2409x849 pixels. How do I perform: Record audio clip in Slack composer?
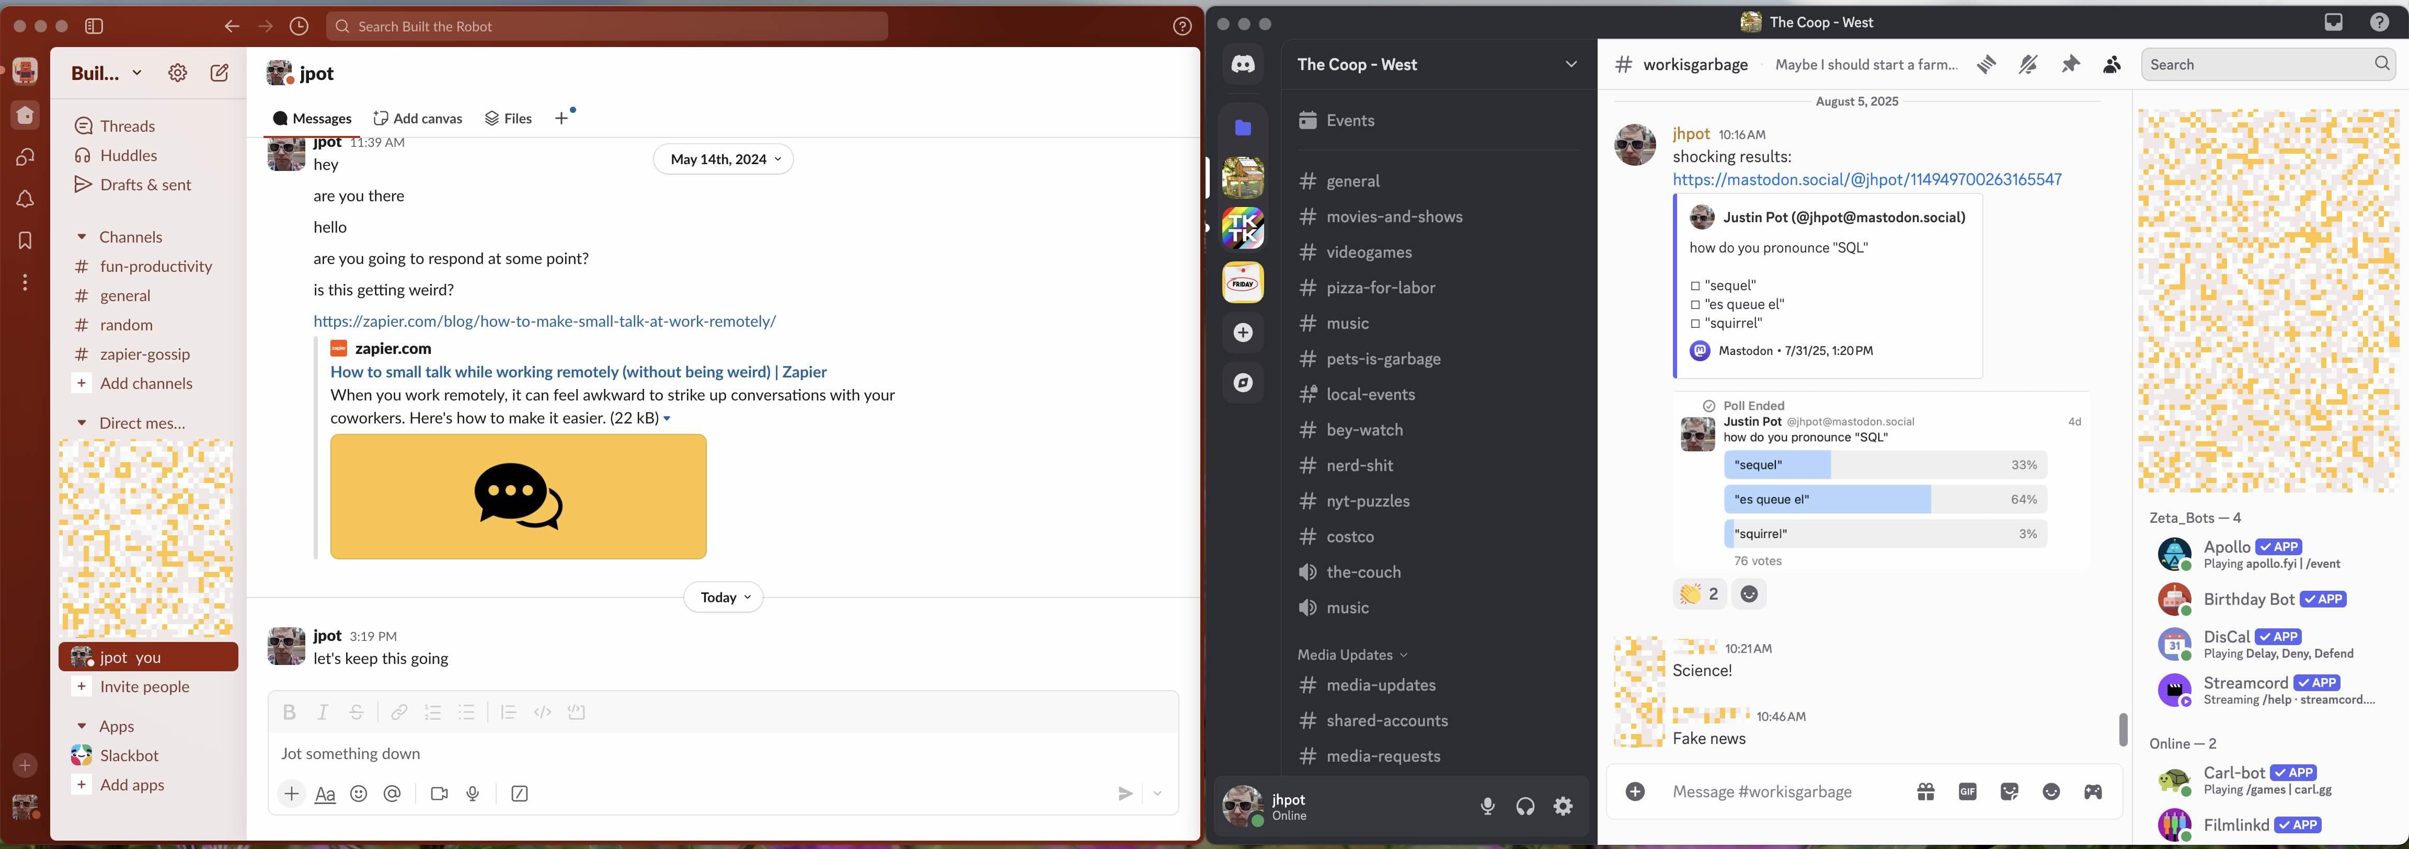point(473,794)
